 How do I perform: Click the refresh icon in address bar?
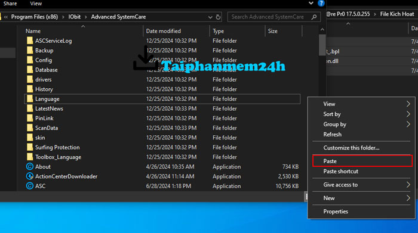(218, 17)
